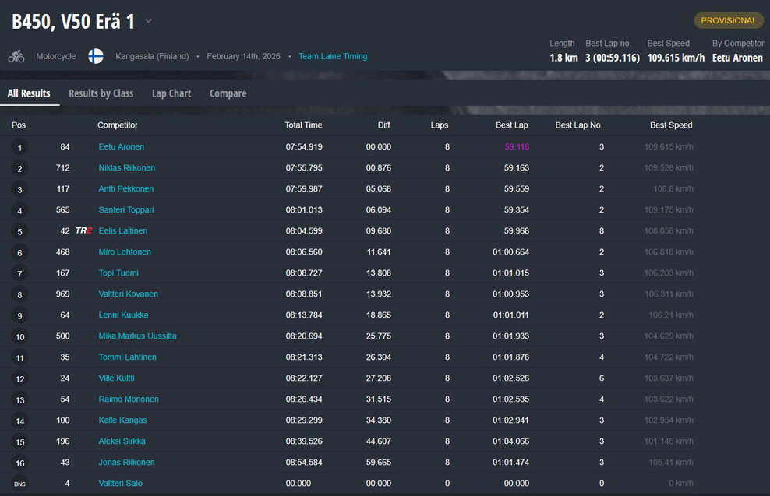This screenshot has height=496, width=770.
Task: Click competitor name Mika Markus Uussilta
Action: point(137,336)
